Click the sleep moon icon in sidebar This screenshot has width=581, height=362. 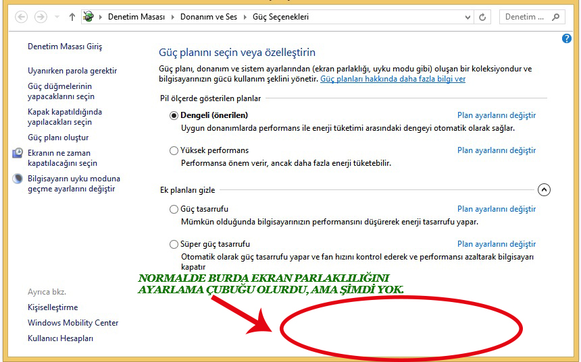18,179
